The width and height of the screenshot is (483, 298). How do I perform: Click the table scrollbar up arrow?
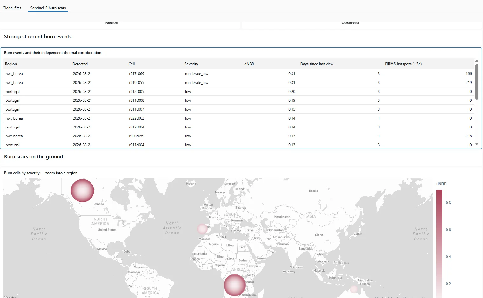click(x=477, y=61)
